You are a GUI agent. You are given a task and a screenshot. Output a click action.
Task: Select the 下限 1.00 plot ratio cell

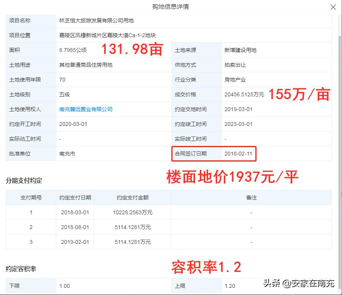(63, 286)
